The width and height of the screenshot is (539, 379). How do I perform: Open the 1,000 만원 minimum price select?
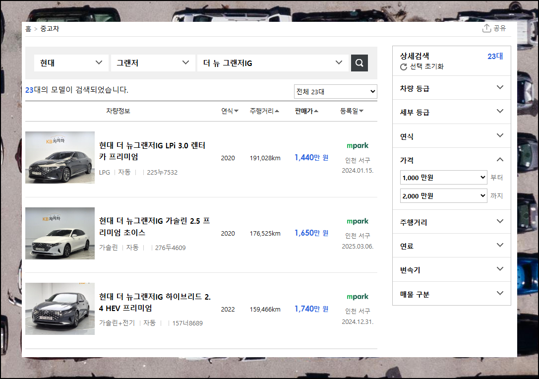443,178
